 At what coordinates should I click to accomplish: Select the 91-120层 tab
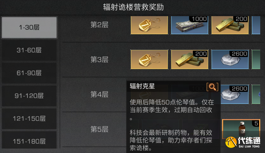pyautogui.click(x=29, y=96)
